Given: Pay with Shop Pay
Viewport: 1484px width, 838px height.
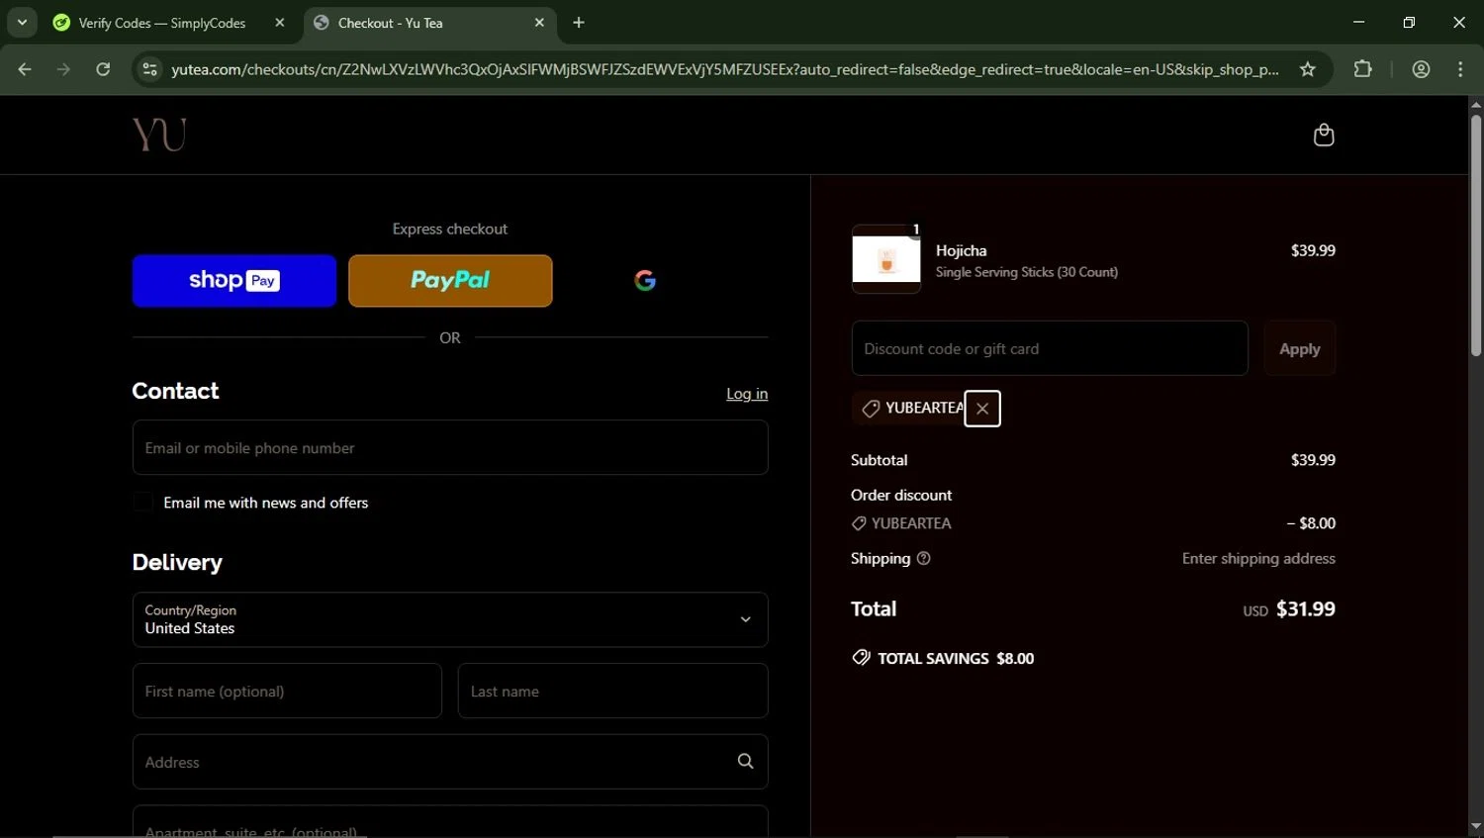Looking at the screenshot, I should tap(234, 281).
